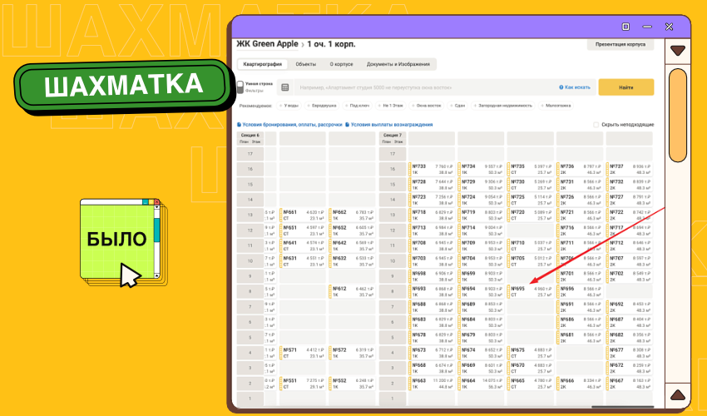Switch to the Объекты tab
The height and width of the screenshot is (416, 707).
tap(305, 64)
